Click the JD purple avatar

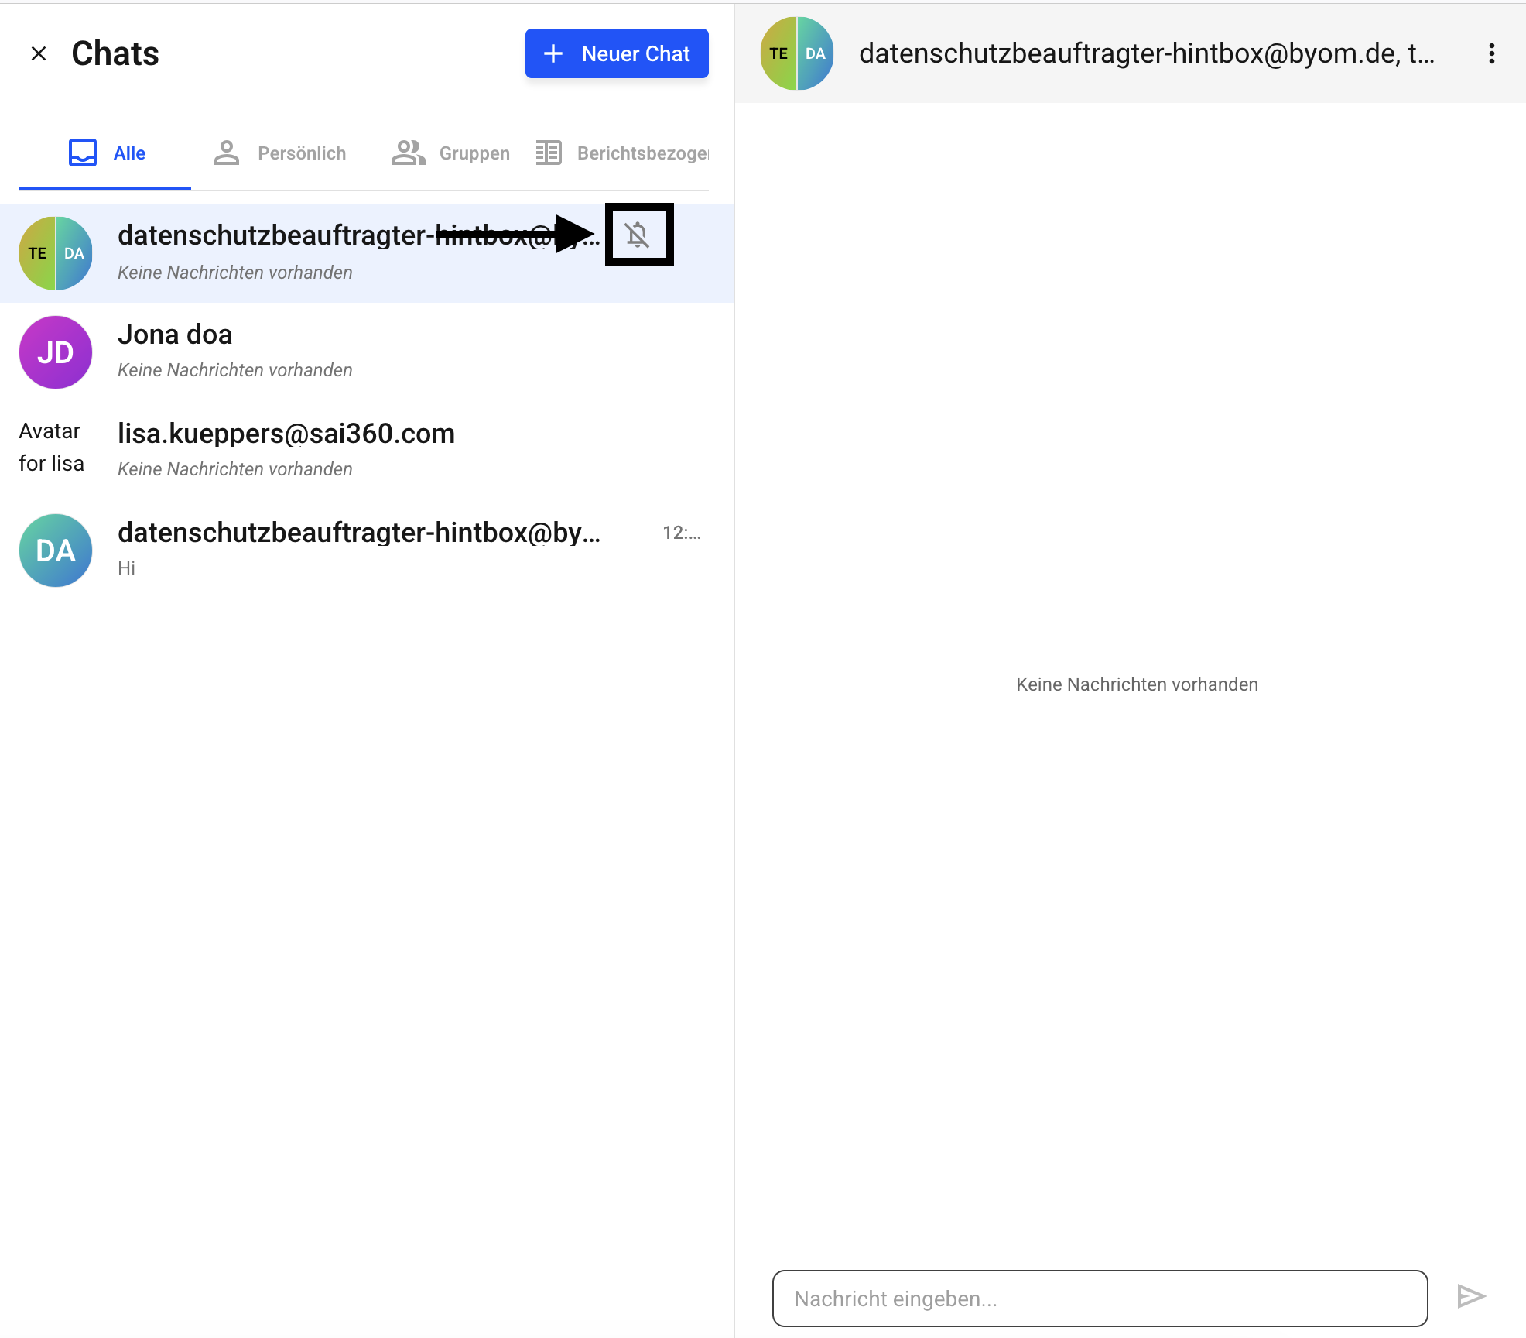pos(56,352)
